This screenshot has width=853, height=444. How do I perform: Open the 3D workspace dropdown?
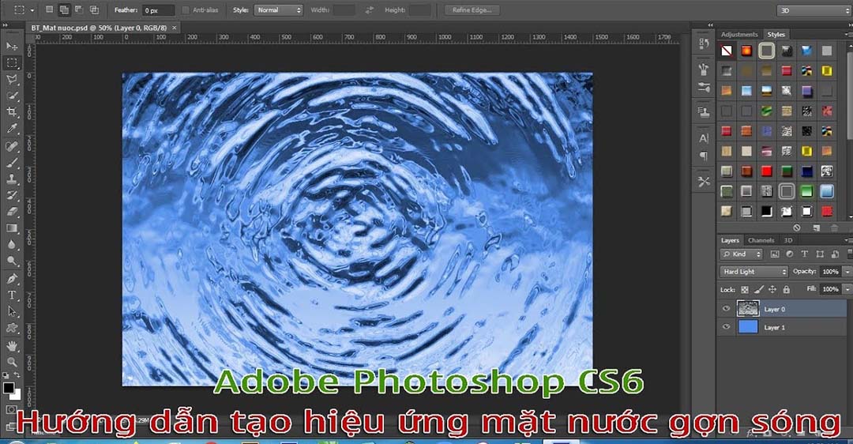pos(814,10)
